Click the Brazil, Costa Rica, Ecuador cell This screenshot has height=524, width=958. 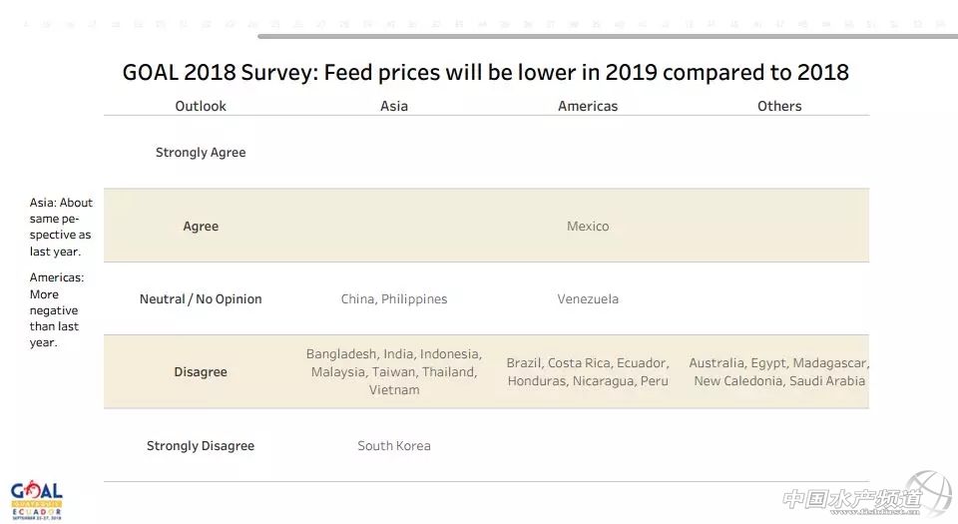coord(588,372)
